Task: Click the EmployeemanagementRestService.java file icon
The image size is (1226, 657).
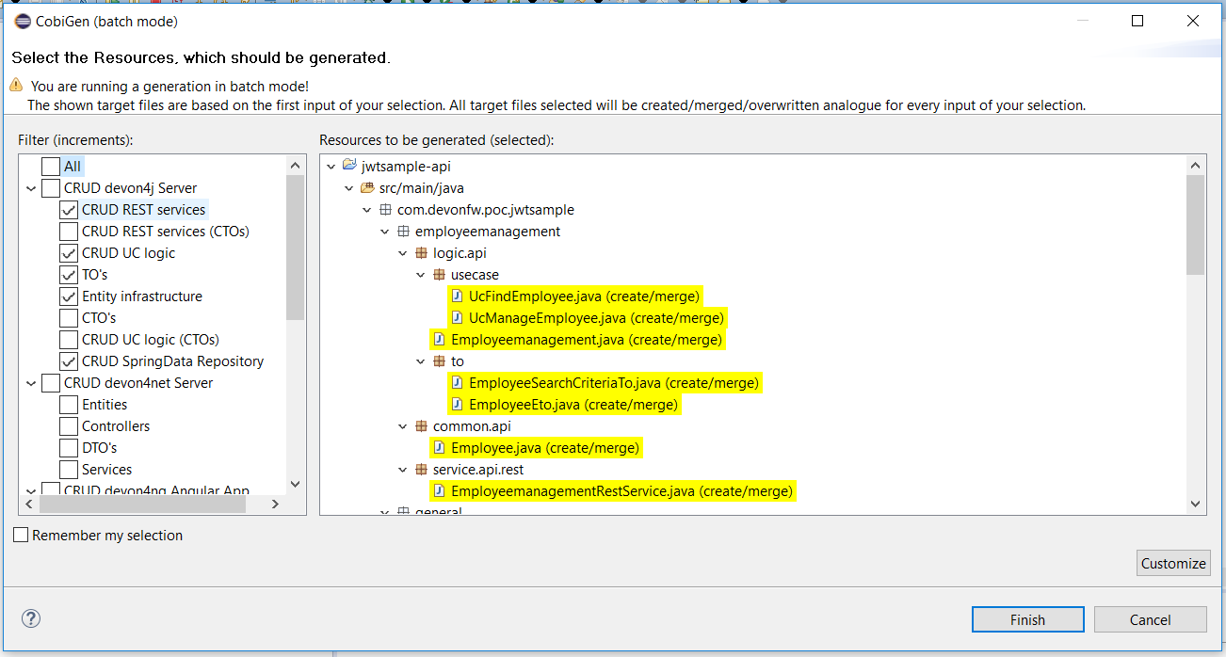Action: 439,491
